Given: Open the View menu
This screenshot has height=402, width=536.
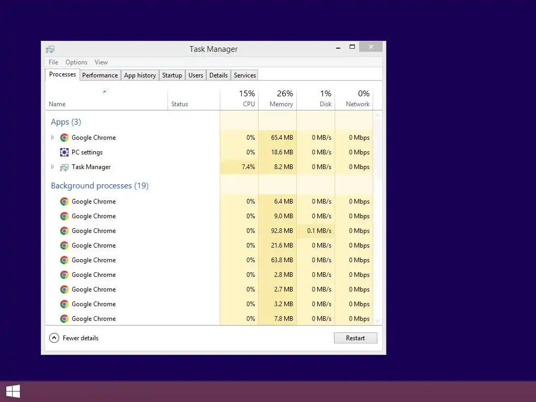Looking at the screenshot, I should click(x=101, y=62).
